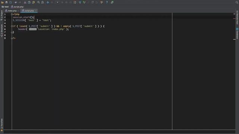Image resolution: width=239 pixels, height=134 pixels.
Task: Open the Database side panel
Action: coord(238,33)
